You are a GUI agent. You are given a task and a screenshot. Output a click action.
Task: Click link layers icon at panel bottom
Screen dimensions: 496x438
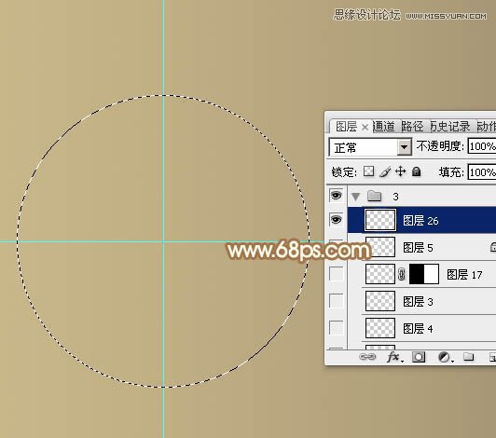coord(367,357)
